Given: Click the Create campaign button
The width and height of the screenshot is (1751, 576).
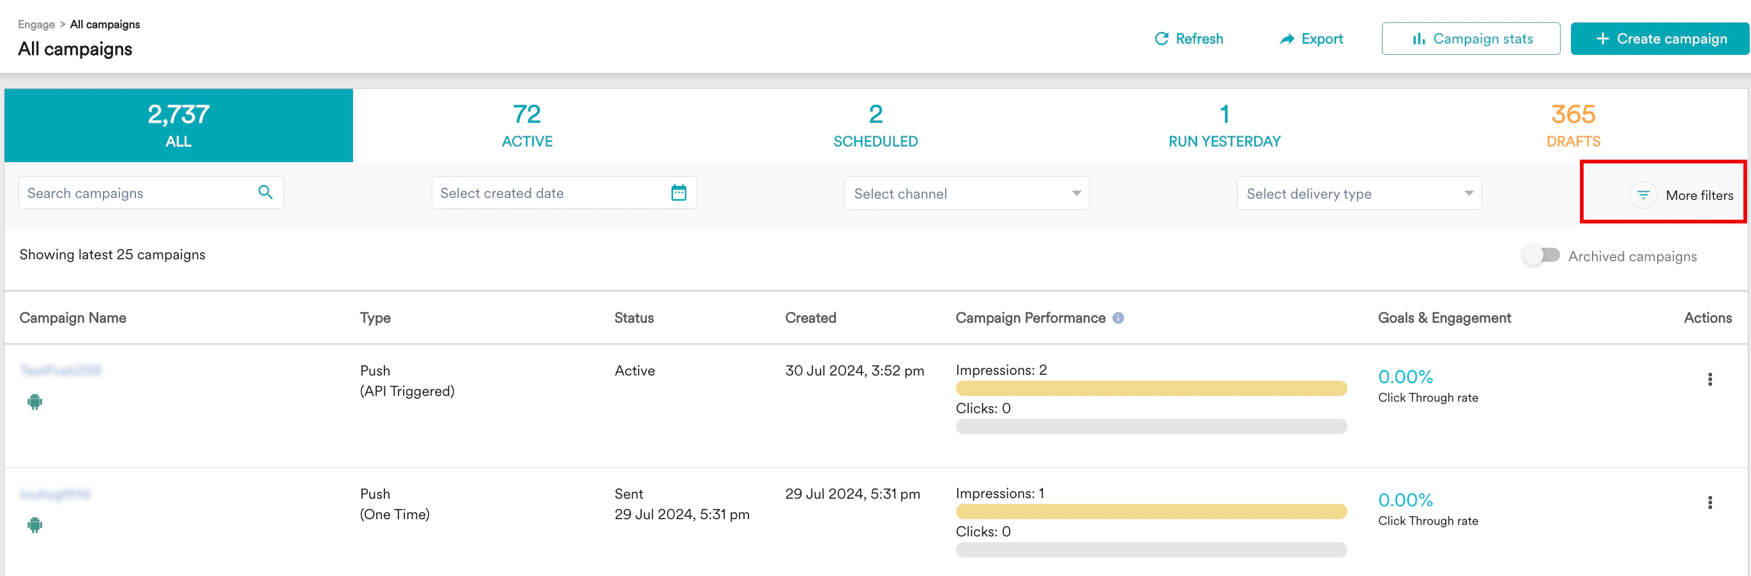Looking at the screenshot, I should point(1659,39).
